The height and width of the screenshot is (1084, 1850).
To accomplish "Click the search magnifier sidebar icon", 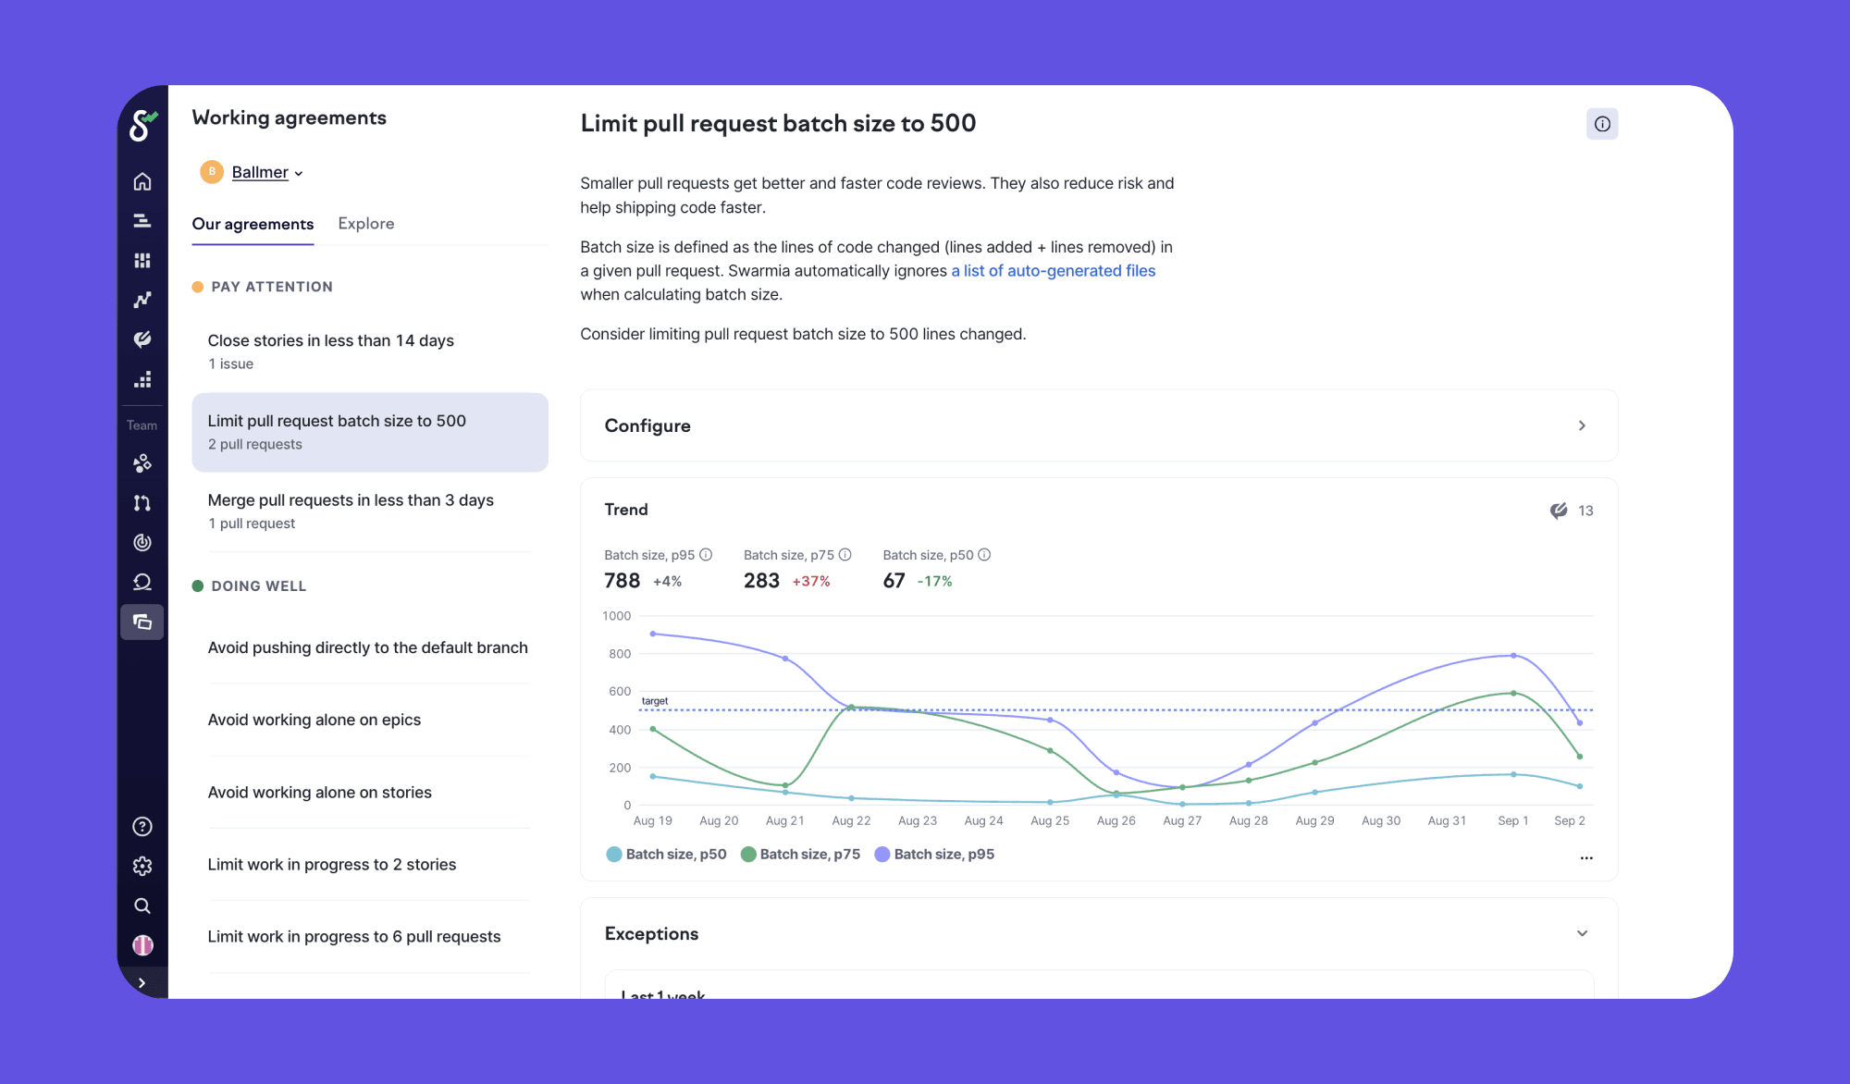I will point(142,905).
